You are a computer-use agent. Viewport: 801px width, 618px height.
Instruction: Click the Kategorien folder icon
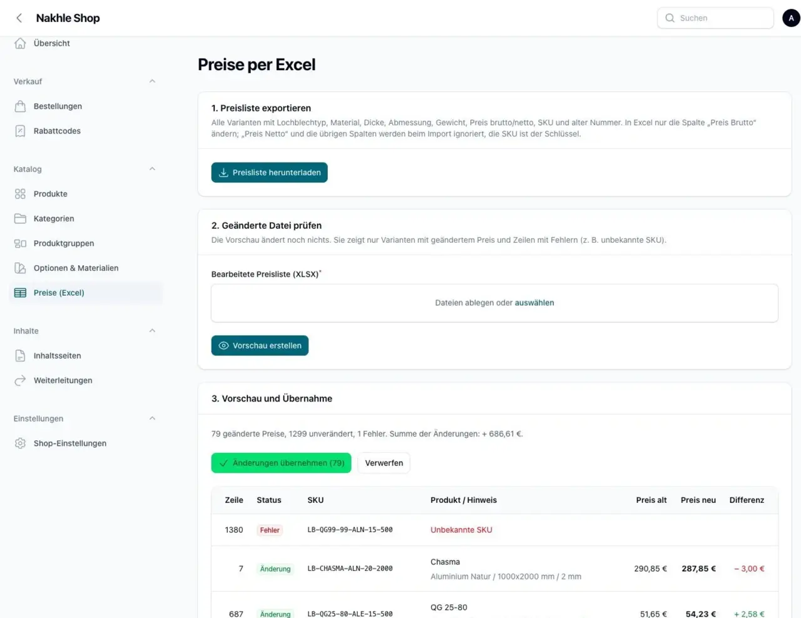20,218
